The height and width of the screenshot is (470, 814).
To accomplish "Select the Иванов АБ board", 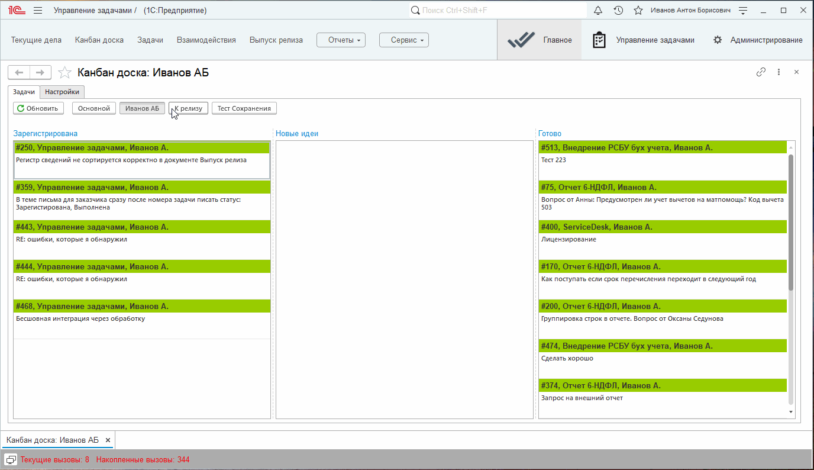I will [x=142, y=108].
